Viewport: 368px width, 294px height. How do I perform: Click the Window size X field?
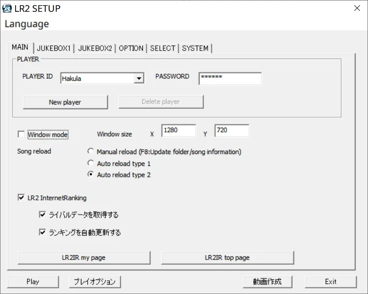(179, 130)
